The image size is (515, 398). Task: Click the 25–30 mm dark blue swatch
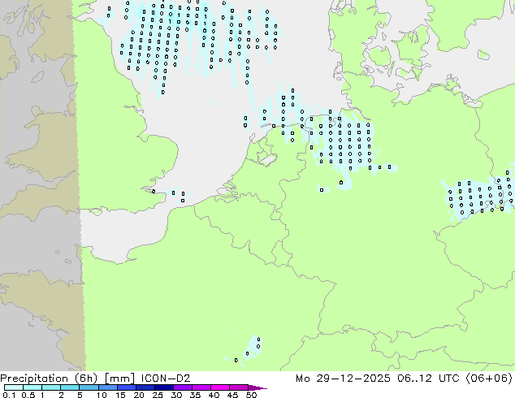[x=163, y=387]
